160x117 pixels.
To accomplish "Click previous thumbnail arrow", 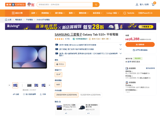I will (x=9, y=85).
